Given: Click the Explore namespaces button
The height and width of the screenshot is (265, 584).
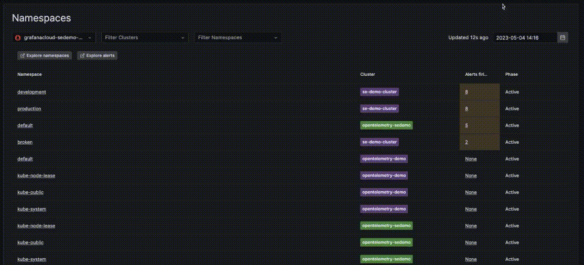Looking at the screenshot, I should (45, 56).
